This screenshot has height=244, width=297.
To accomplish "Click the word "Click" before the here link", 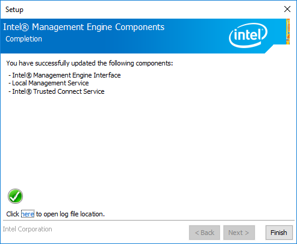I will click(13, 214).
